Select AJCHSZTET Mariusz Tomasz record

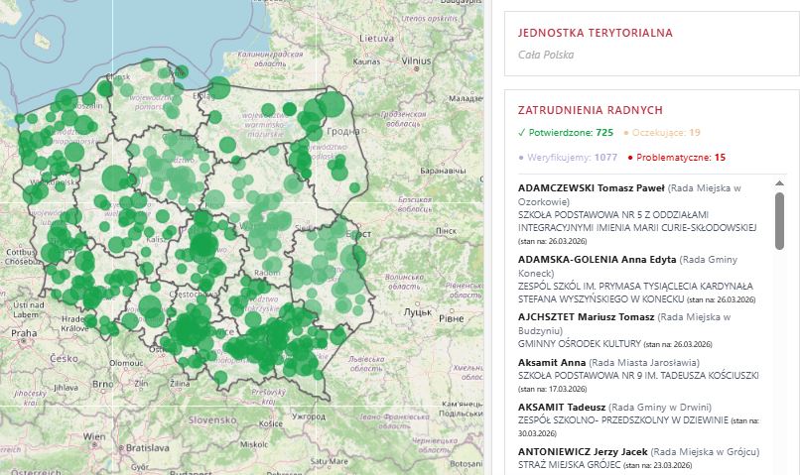coord(587,317)
